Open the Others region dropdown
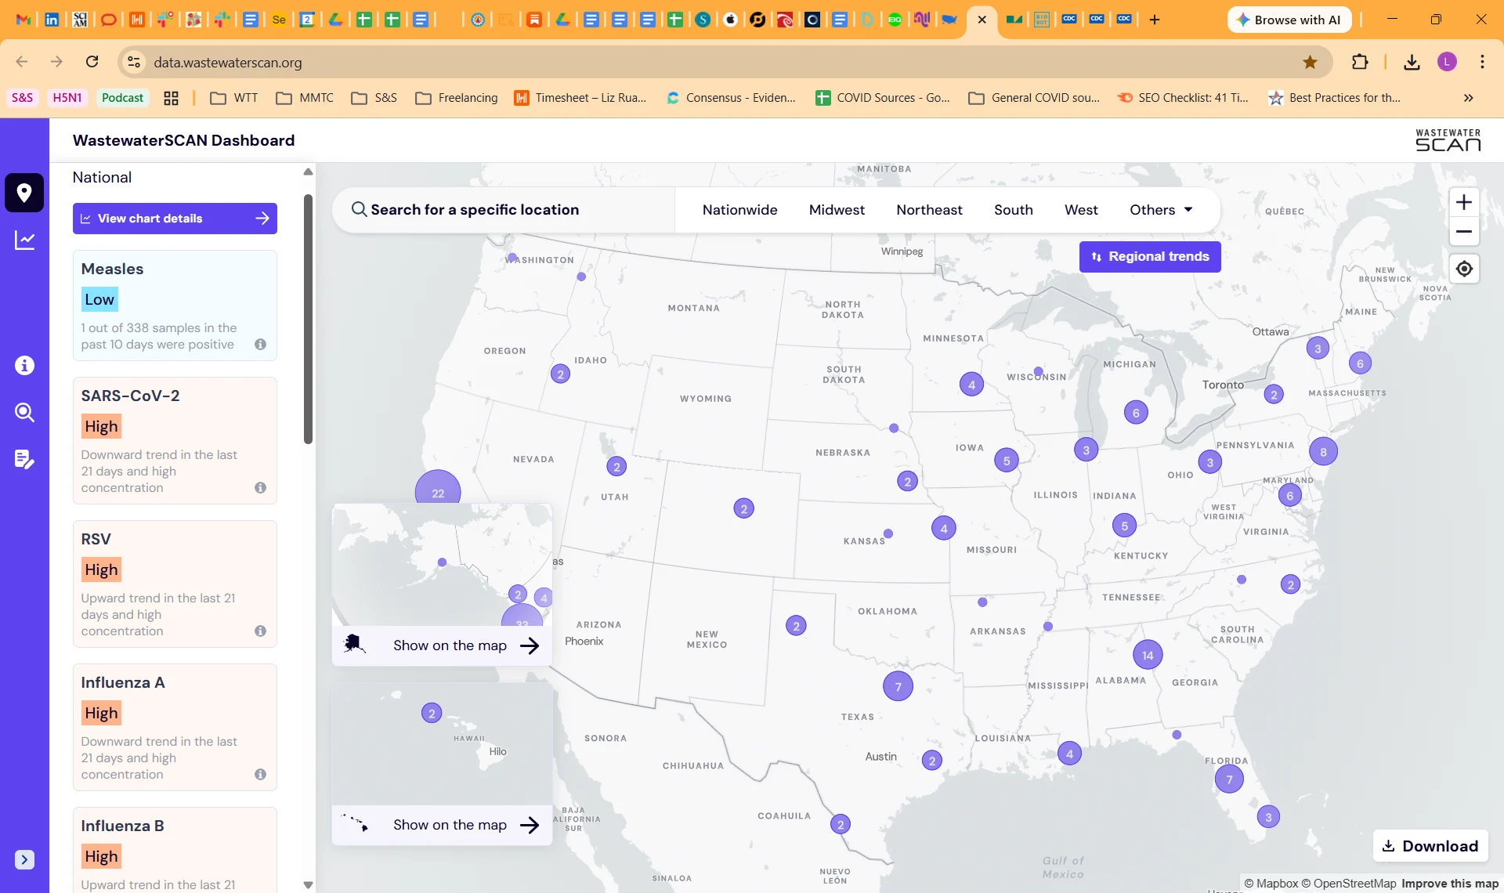The width and height of the screenshot is (1504, 893). pyautogui.click(x=1161, y=209)
